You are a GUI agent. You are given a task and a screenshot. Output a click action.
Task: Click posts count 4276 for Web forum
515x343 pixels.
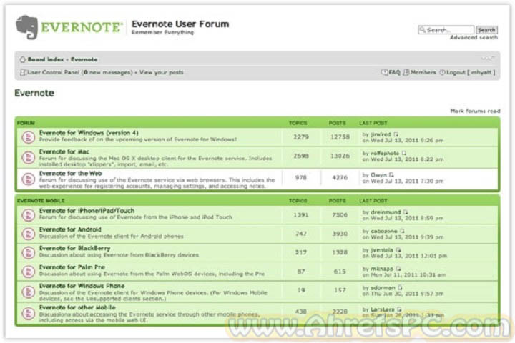point(340,177)
